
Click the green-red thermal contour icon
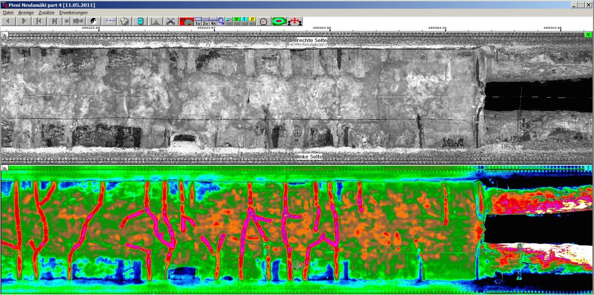point(279,21)
